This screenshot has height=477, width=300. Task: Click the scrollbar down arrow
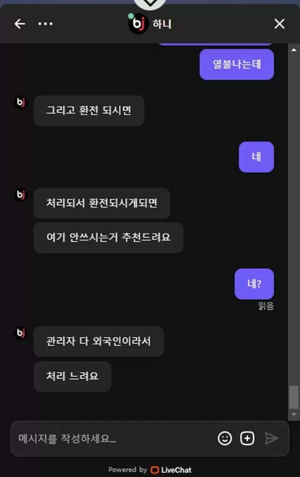tap(293, 414)
